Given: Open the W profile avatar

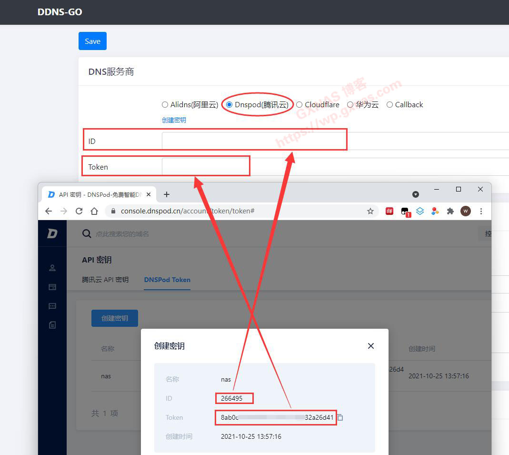Looking at the screenshot, I should 466,211.
